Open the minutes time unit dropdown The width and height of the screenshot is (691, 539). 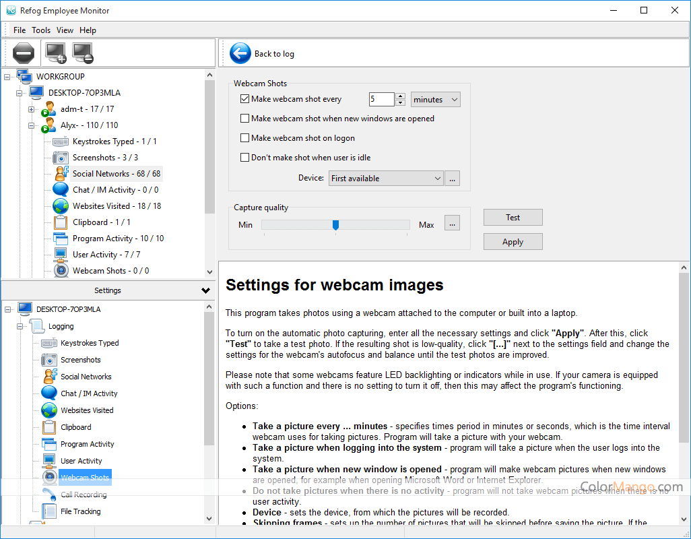(435, 100)
